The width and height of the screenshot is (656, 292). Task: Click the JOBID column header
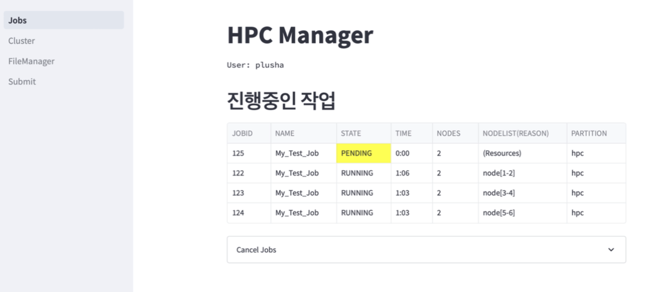click(x=242, y=133)
